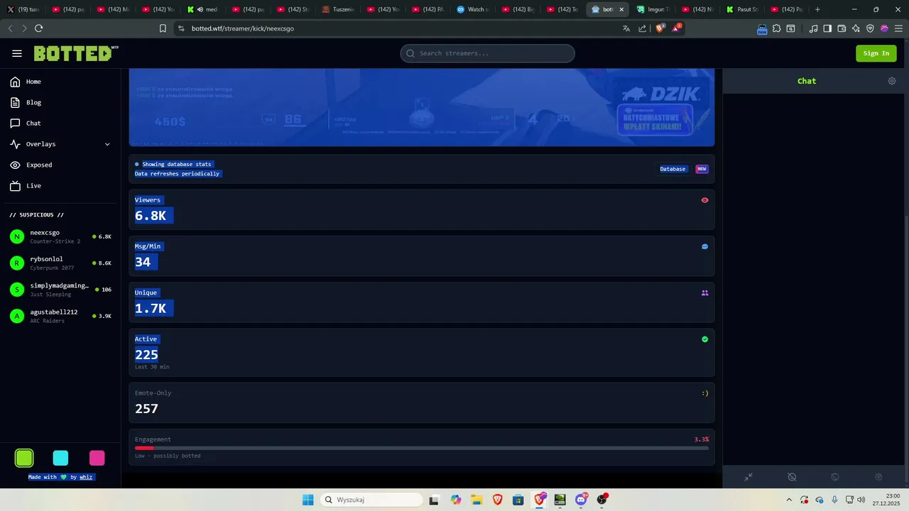Viewport: 909px width, 511px height.
Task: Open Leo AI sparkle icon
Action: pos(856,28)
